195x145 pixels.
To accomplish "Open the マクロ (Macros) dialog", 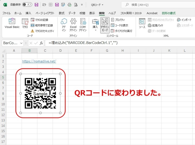I will point(25,23).
